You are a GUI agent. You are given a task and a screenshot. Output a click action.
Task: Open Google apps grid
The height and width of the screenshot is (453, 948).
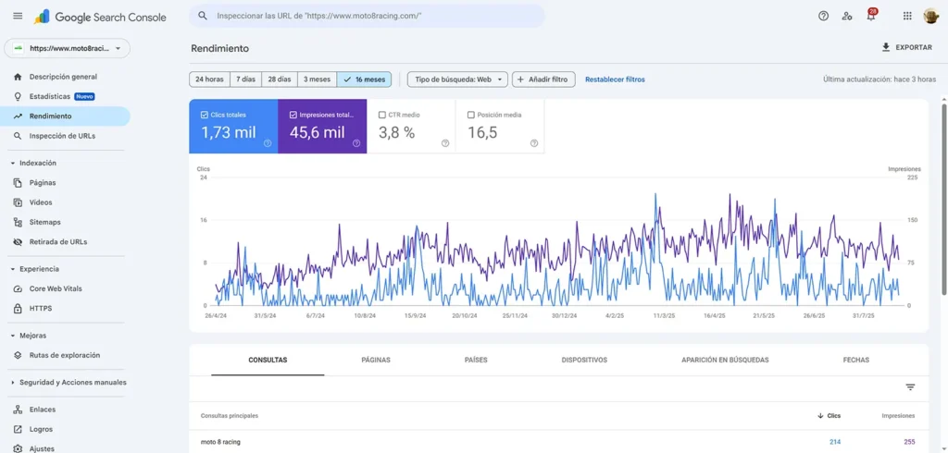tap(906, 16)
